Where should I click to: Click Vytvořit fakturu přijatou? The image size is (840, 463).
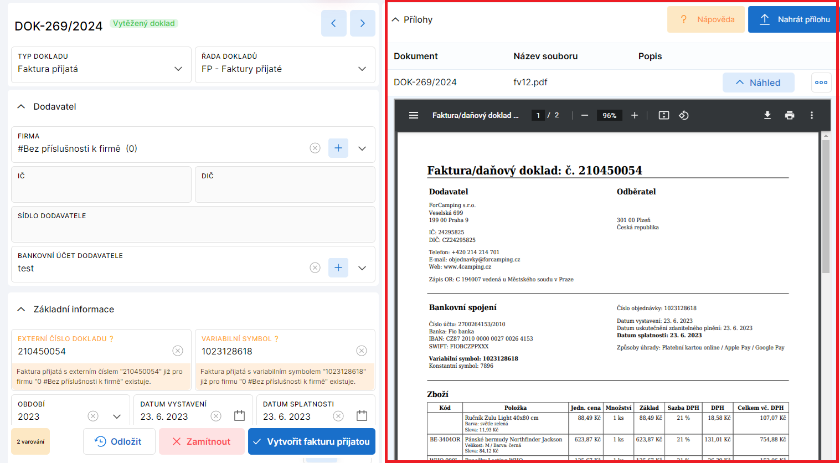312,441
